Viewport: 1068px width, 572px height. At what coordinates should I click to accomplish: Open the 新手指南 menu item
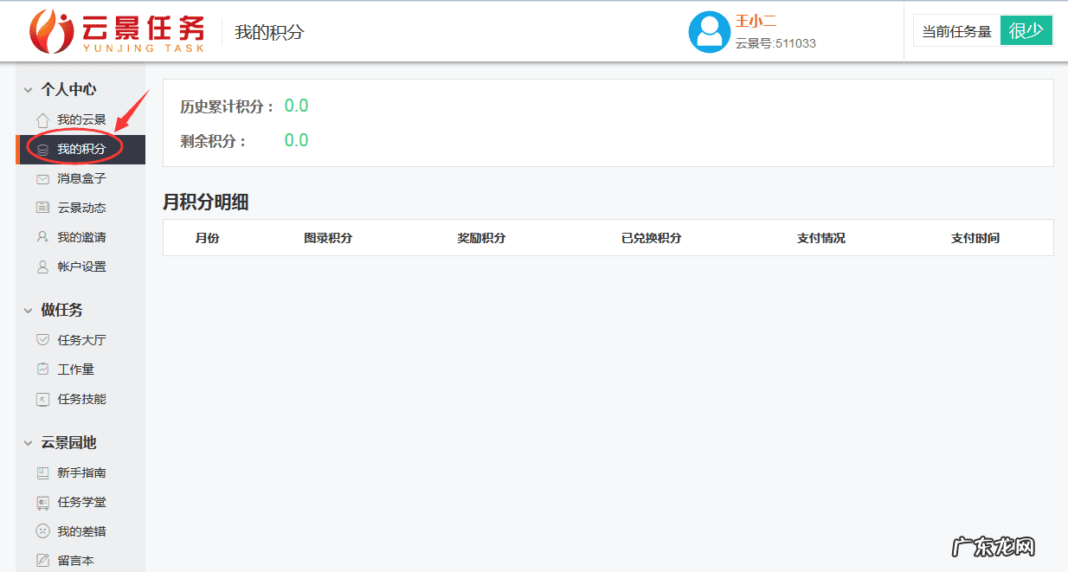coord(81,472)
